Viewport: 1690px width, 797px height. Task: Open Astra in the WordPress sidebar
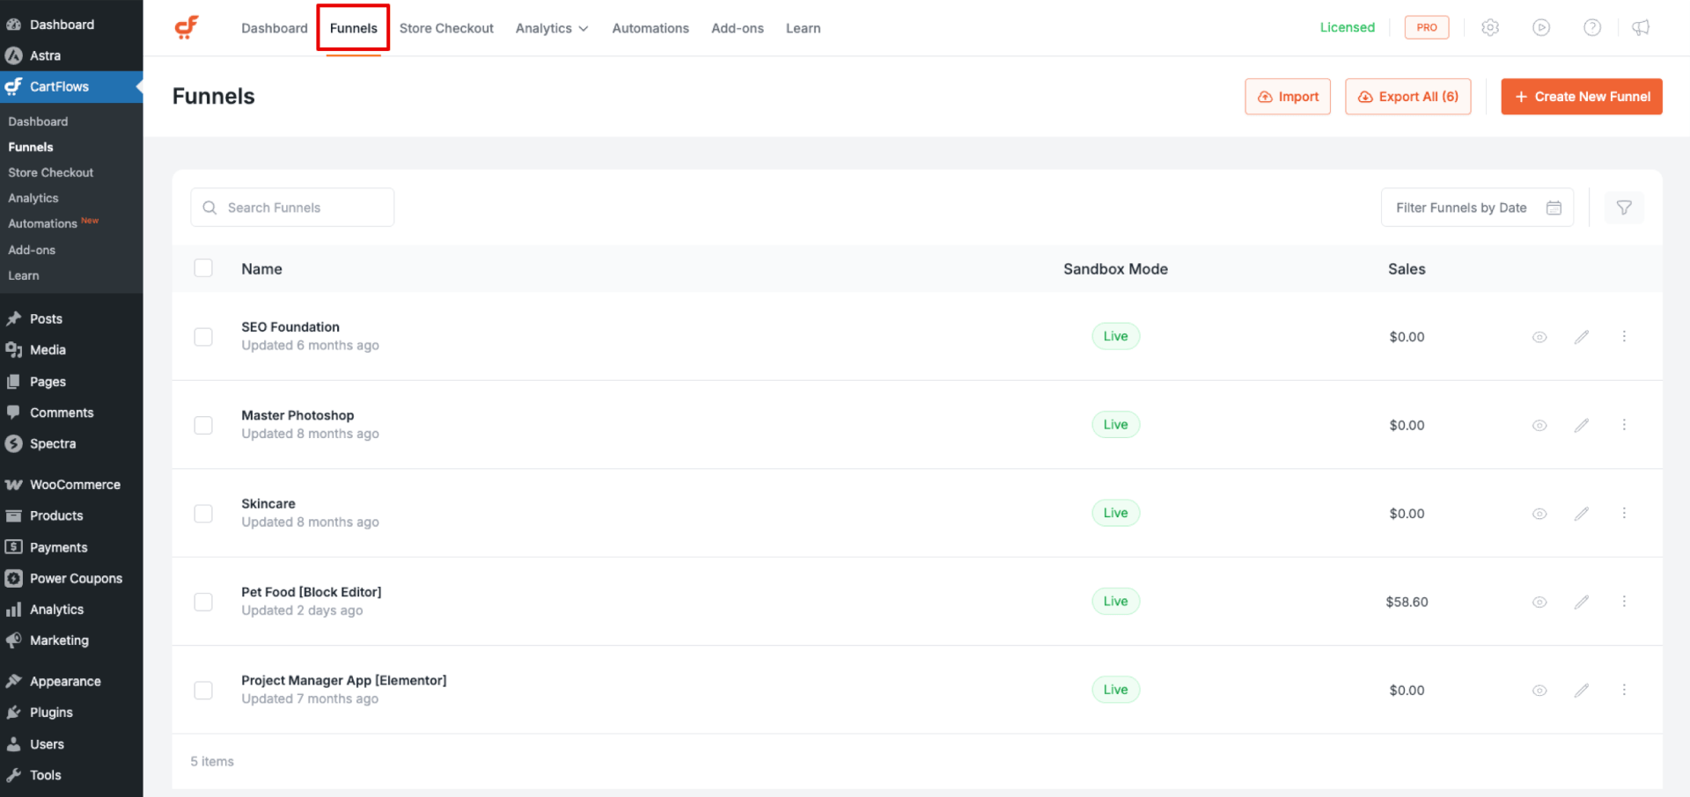click(x=71, y=55)
